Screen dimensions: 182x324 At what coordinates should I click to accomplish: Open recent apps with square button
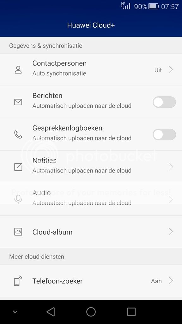tap(131, 312)
